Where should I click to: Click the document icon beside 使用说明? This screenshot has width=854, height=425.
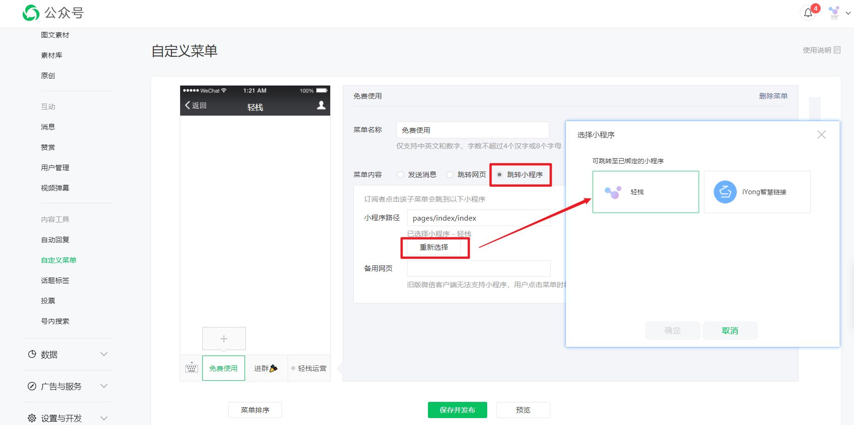tap(837, 50)
